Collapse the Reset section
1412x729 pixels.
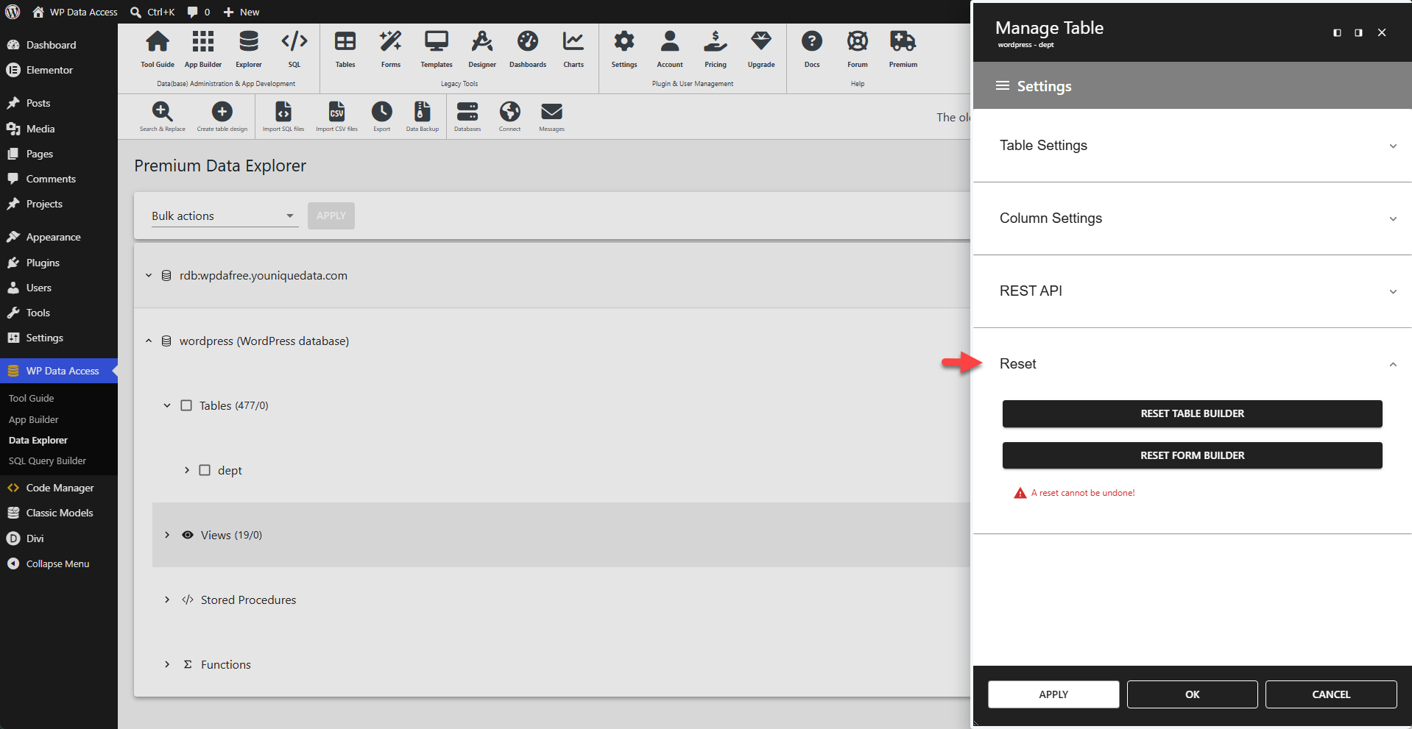pyautogui.click(x=1193, y=364)
